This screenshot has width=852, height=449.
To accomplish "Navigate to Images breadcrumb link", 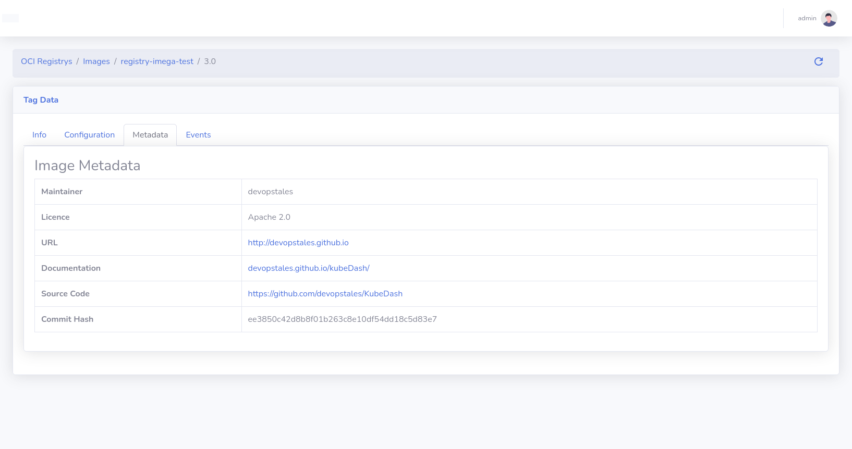I will [x=96, y=61].
